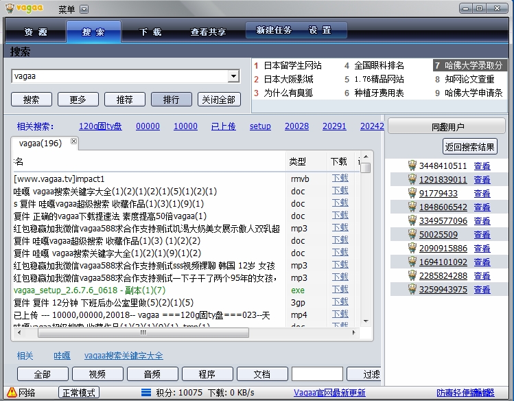The width and height of the screenshot is (514, 401).
Task: Close the vagaa(196) search tab
Action: tap(73, 141)
